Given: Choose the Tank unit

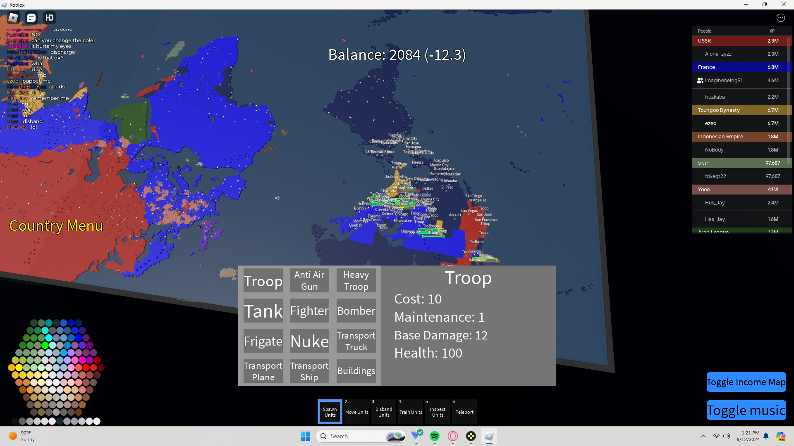Looking at the screenshot, I should 263,311.
